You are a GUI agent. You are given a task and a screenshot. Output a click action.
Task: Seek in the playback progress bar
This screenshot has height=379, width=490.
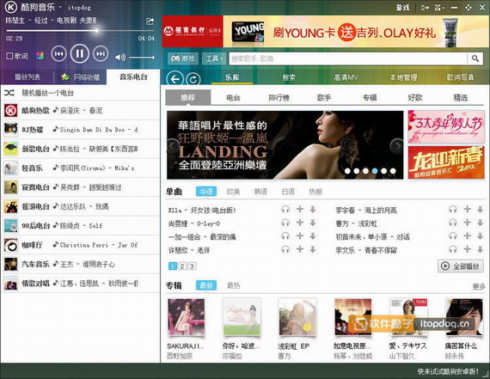[80, 31]
